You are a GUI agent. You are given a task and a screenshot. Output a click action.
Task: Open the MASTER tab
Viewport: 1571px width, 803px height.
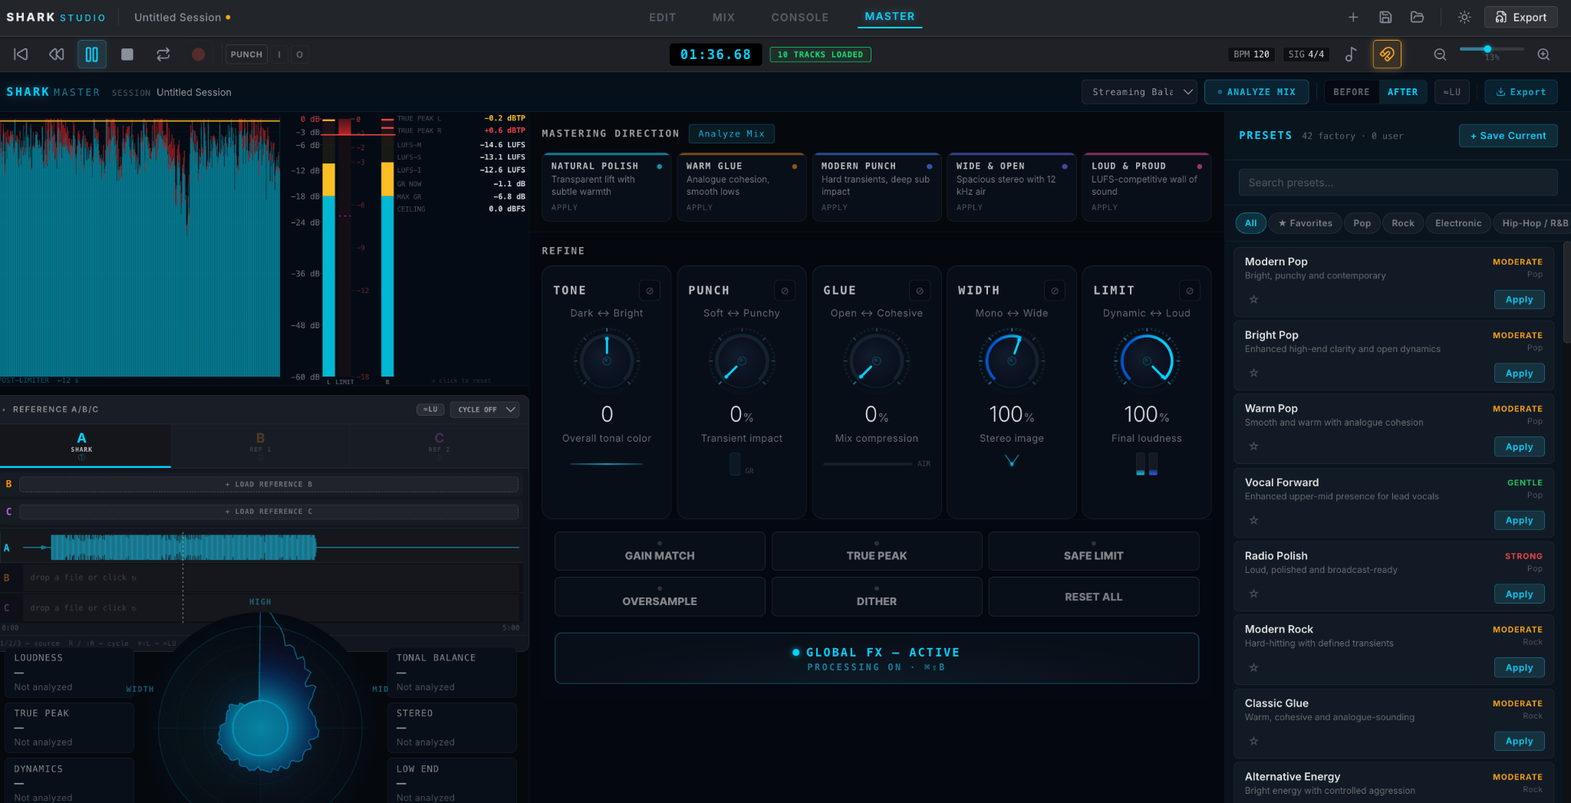[889, 17]
